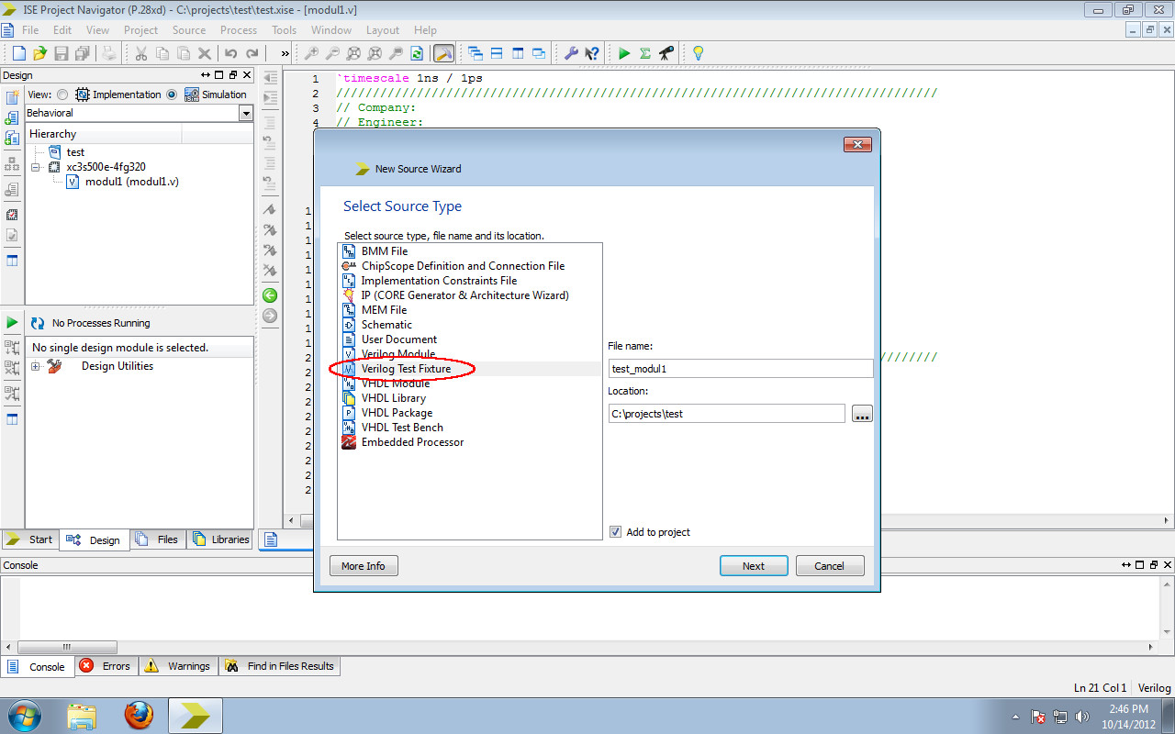This screenshot has width=1175, height=734.
Task: Select the Implementation radio button
Action: (62, 95)
